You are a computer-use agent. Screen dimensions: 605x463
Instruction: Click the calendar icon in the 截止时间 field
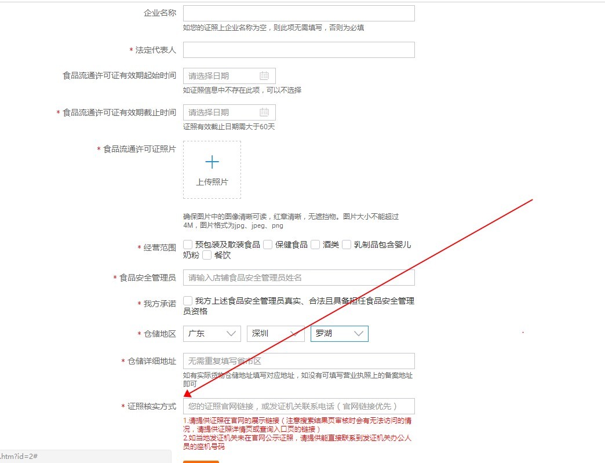[264, 112]
